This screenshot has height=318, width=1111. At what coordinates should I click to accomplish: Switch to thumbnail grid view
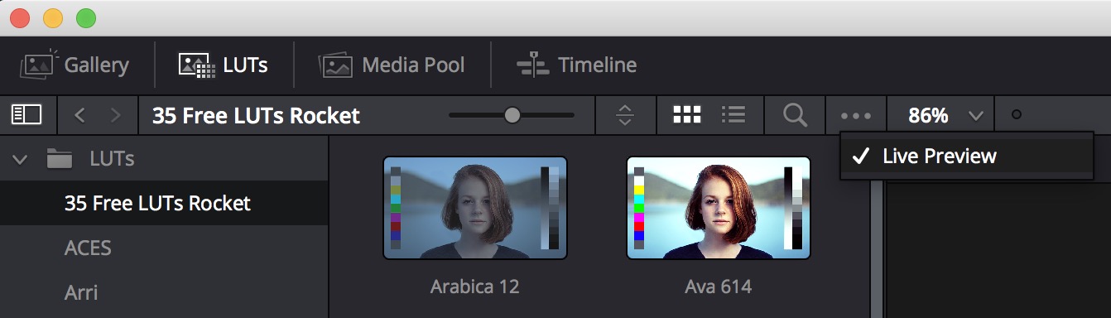pyautogui.click(x=686, y=115)
